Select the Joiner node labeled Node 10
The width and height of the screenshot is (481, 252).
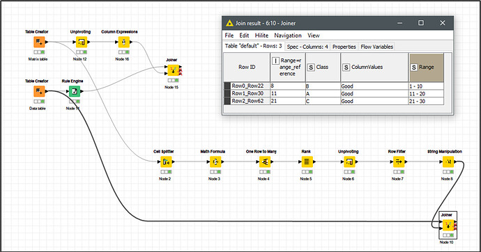(448, 226)
